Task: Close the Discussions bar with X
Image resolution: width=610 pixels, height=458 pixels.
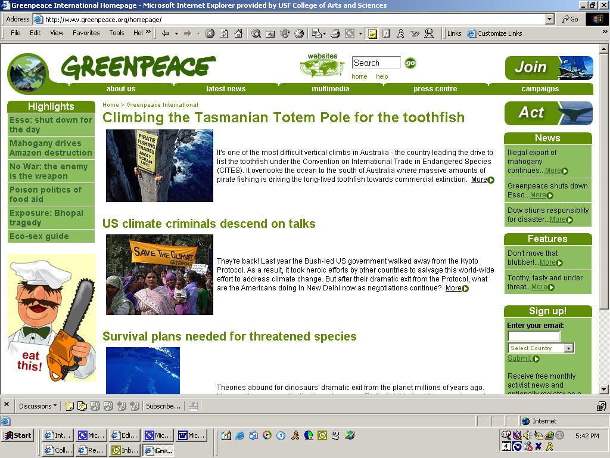Action: coord(6,404)
